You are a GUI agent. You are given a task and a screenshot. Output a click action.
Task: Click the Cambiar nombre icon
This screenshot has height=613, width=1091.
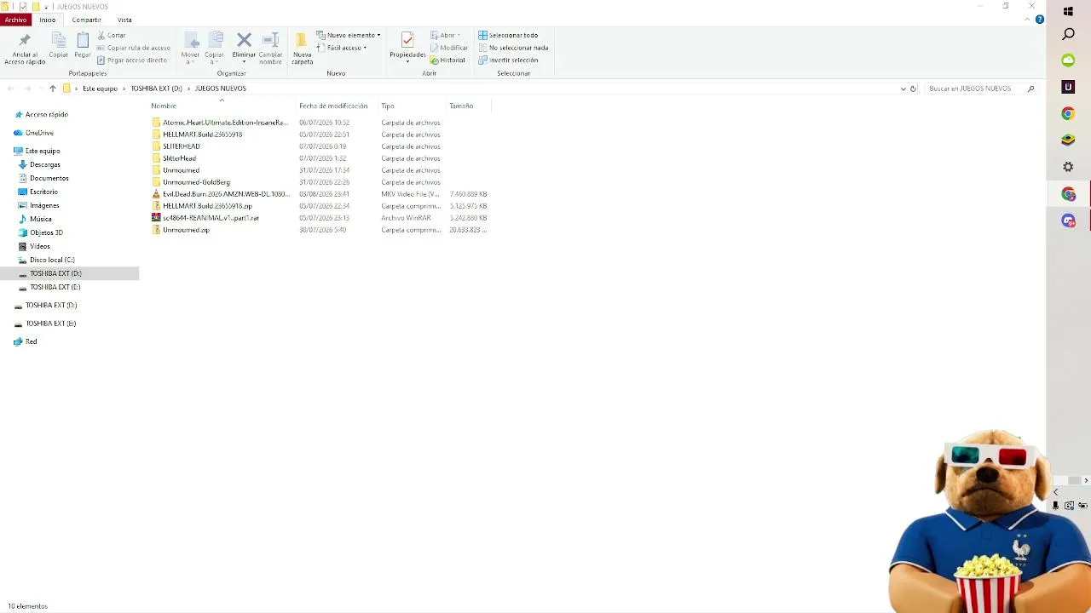click(270, 40)
